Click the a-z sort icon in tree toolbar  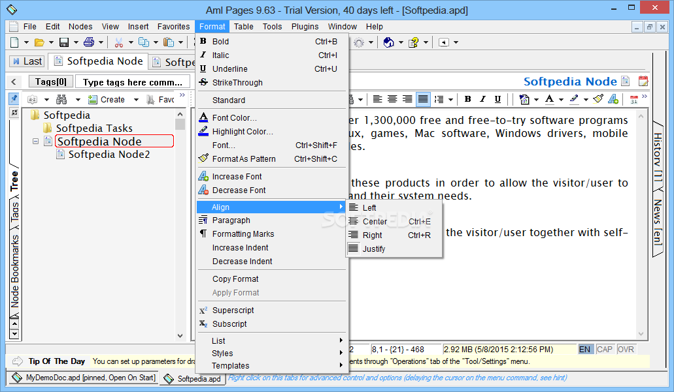click(32, 100)
